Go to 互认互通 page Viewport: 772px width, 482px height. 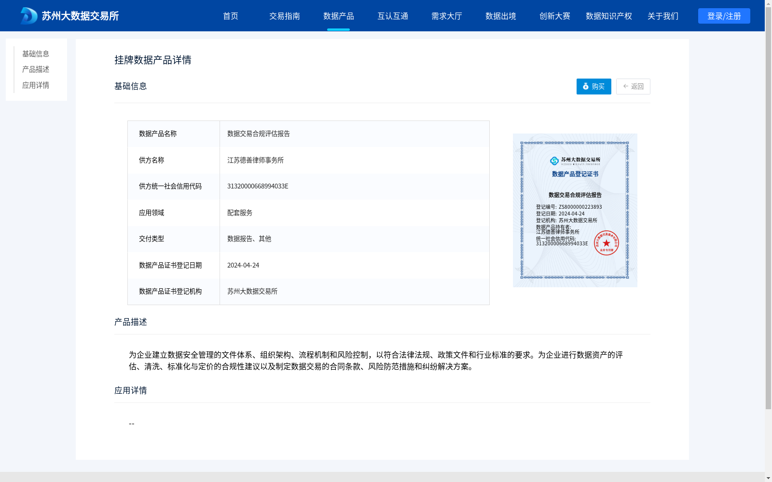[393, 16]
